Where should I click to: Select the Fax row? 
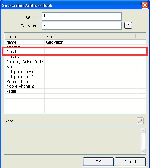point(75,66)
